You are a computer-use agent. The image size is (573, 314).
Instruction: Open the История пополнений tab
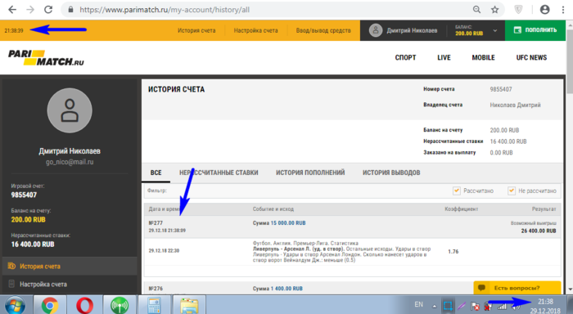[x=310, y=173]
